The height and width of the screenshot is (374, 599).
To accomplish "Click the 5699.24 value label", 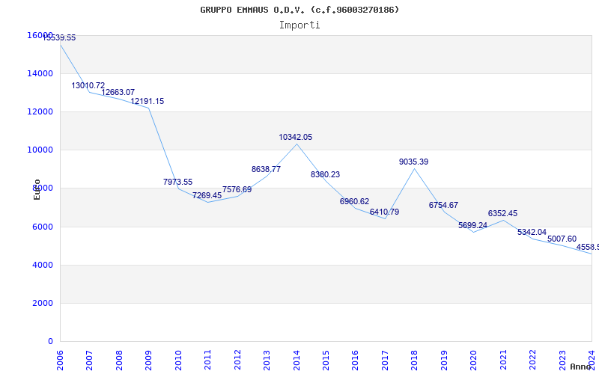I will click(x=473, y=226).
